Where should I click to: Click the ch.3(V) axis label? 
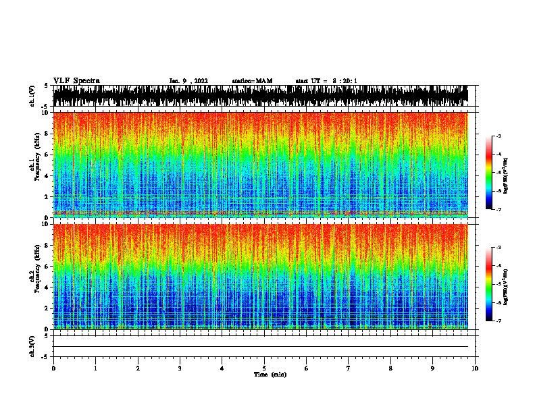(x=32, y=346)
